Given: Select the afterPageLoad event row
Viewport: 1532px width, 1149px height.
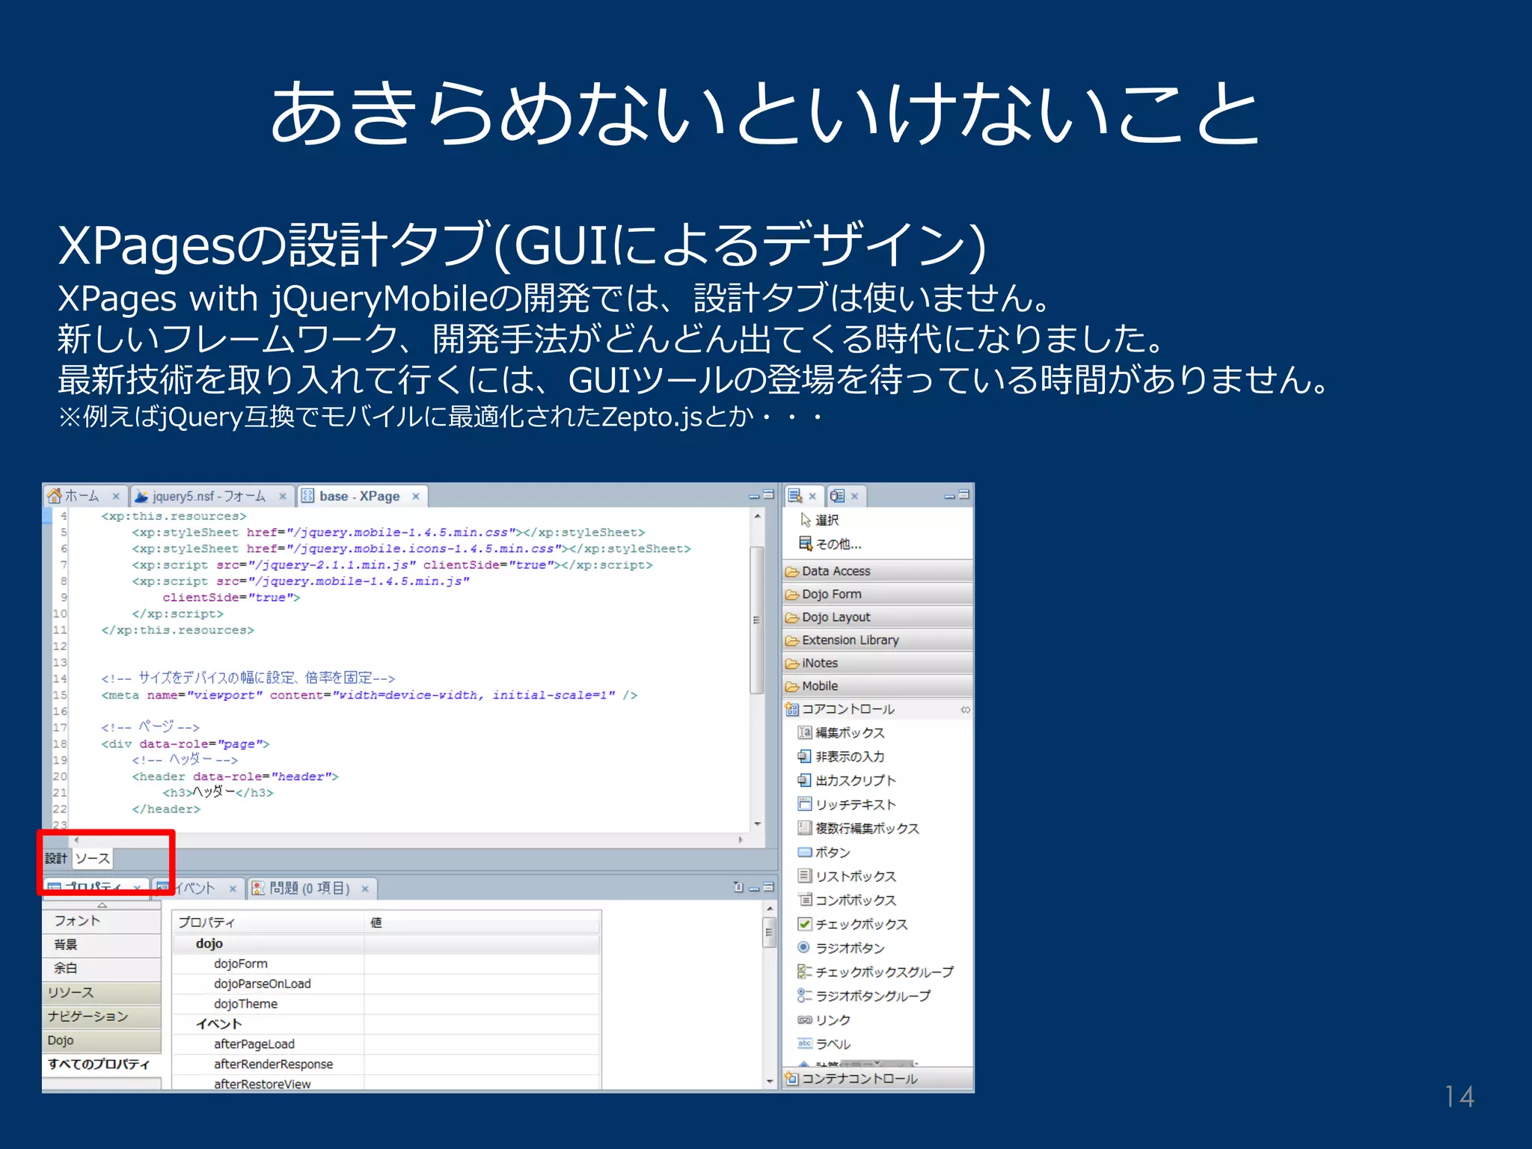Looking at the screenshot, I should click(x=386, y=1044).
